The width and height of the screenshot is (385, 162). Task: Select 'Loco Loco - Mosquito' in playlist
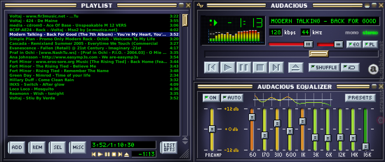click(94, 89)
